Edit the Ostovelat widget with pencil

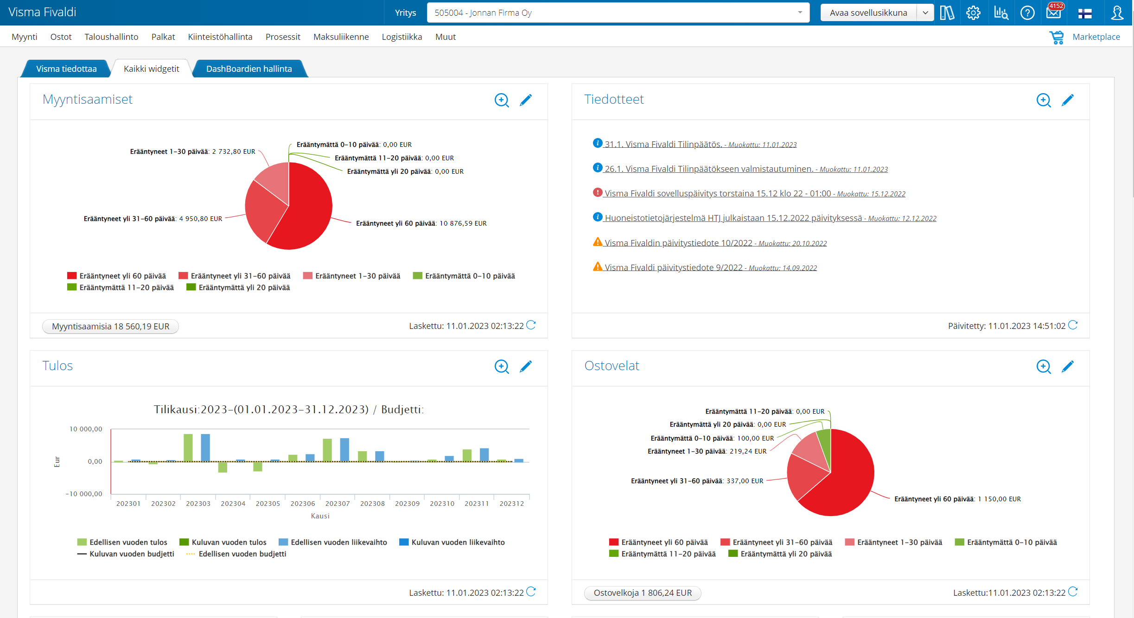point(1068,366)
